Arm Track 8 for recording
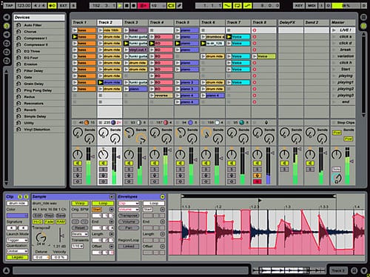 coord(257,181)
